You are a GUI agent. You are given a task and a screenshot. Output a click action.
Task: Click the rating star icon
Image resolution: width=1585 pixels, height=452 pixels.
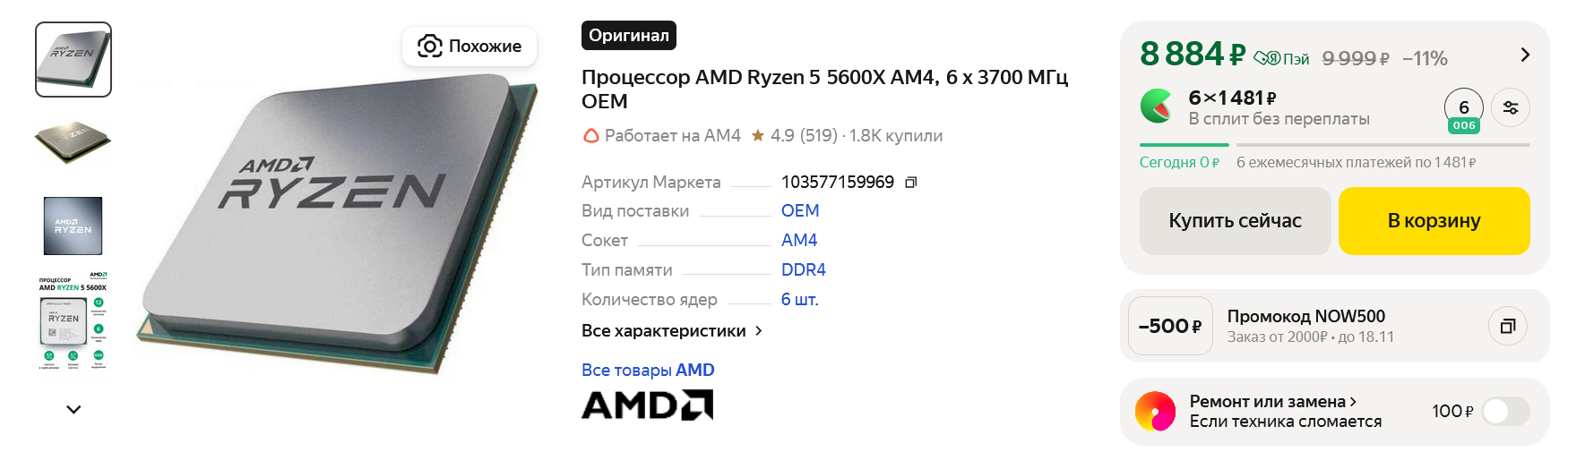tap(758, 136)
